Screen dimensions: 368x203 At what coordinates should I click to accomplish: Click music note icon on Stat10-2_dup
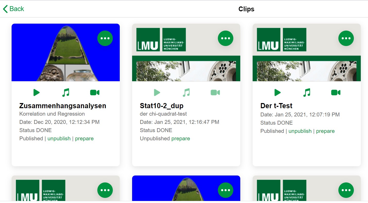[x=186, y=93]
